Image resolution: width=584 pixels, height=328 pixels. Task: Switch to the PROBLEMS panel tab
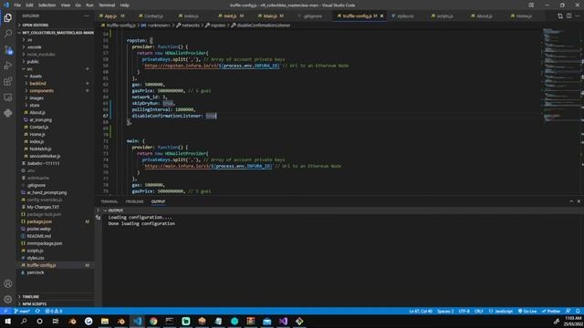134,201
